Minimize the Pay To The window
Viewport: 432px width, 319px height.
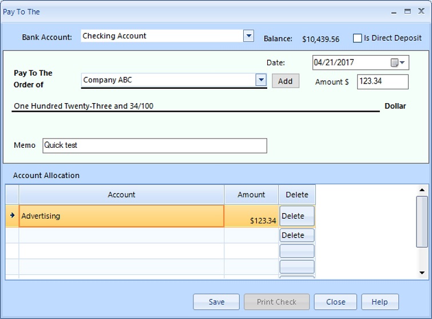coord(394,11)
